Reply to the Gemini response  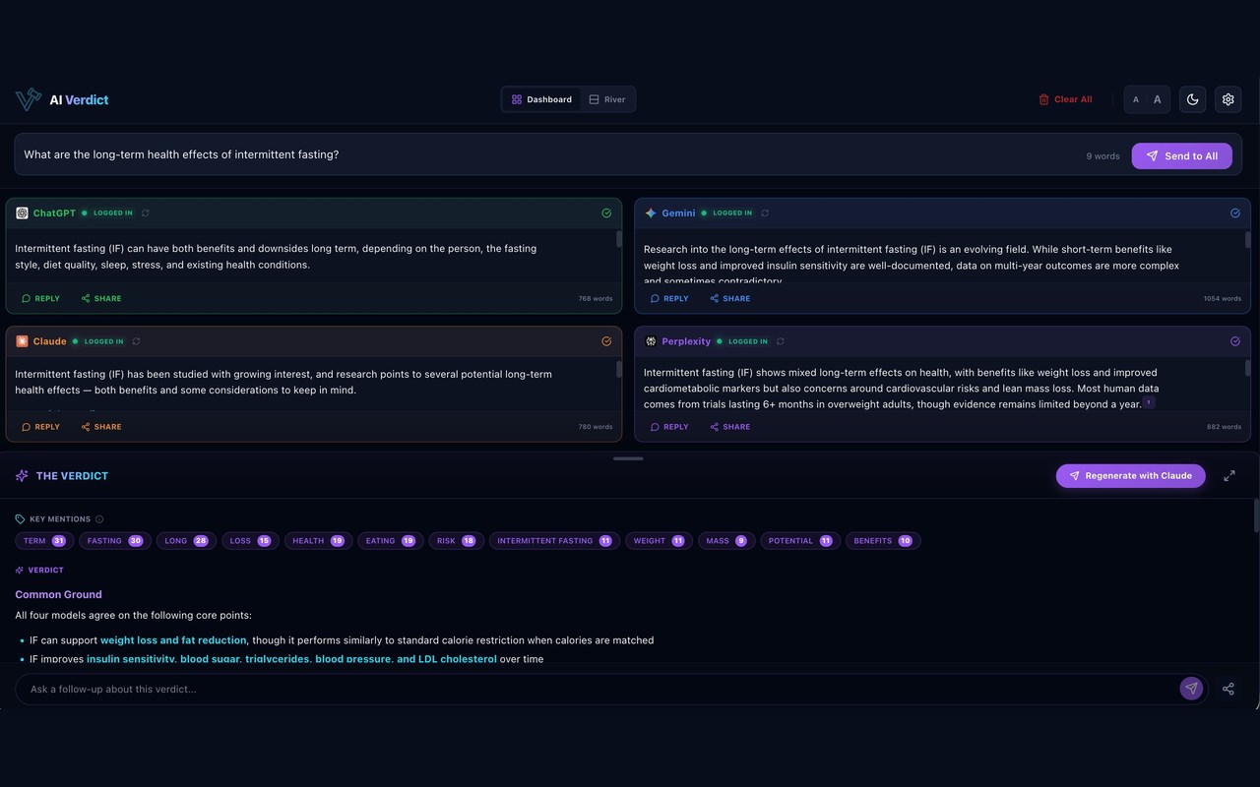[x=669, y=298]
